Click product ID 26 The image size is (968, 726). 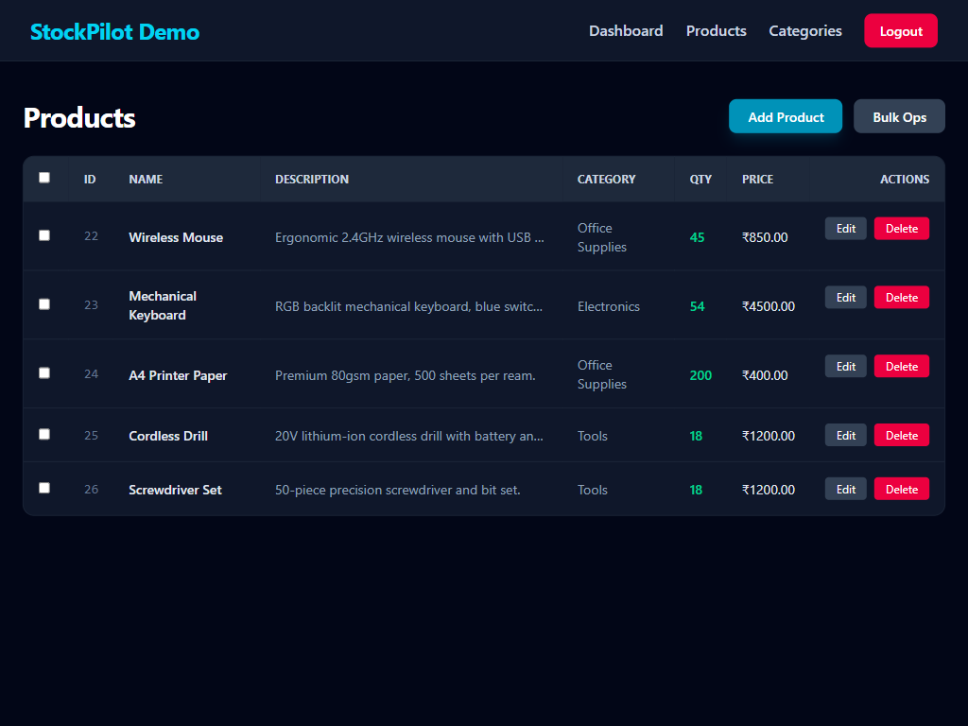click(91, 489)
